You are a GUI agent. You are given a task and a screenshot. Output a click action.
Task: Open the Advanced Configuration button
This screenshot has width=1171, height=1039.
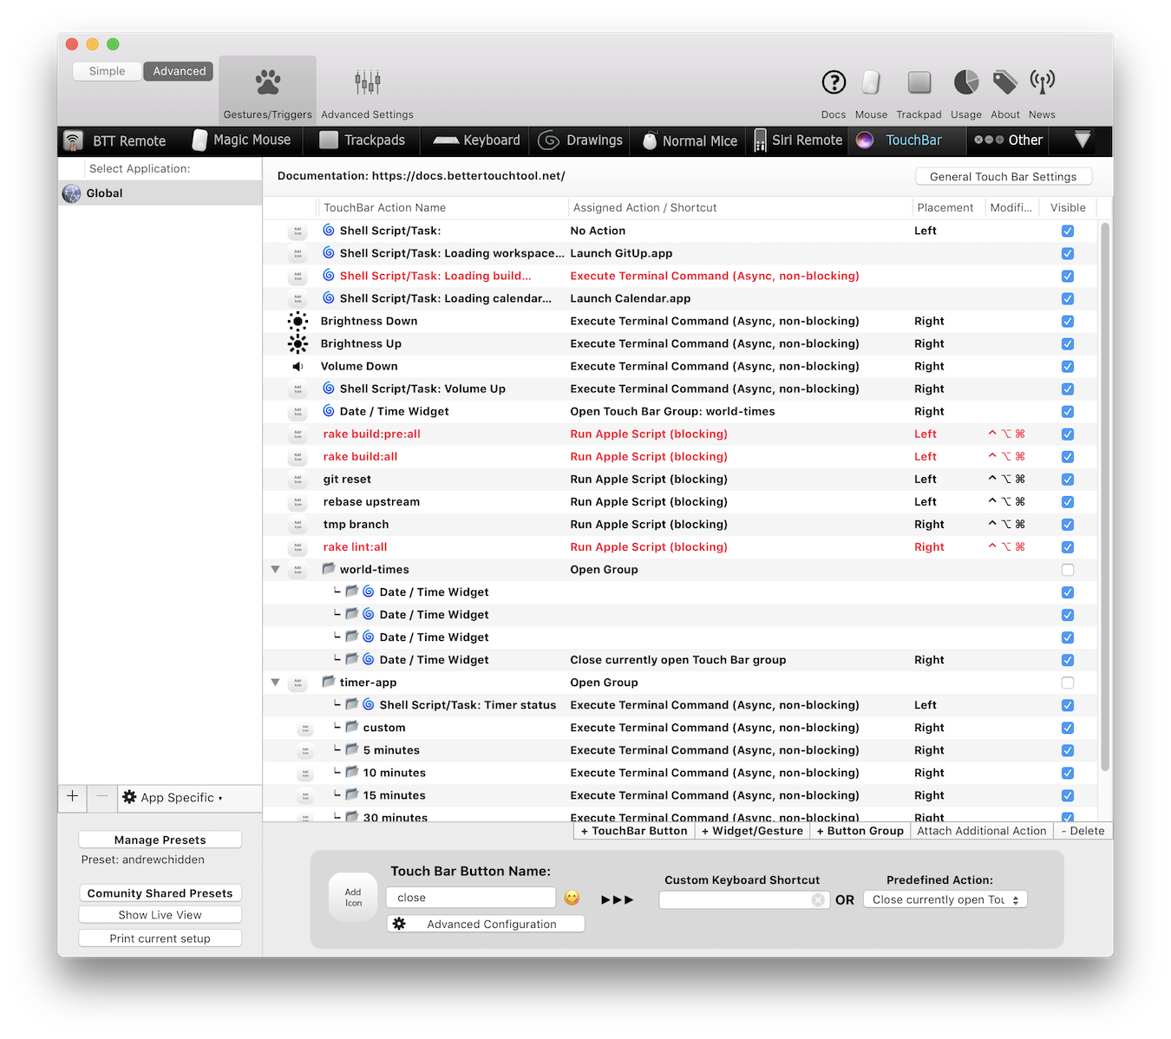tap(486, 924)
